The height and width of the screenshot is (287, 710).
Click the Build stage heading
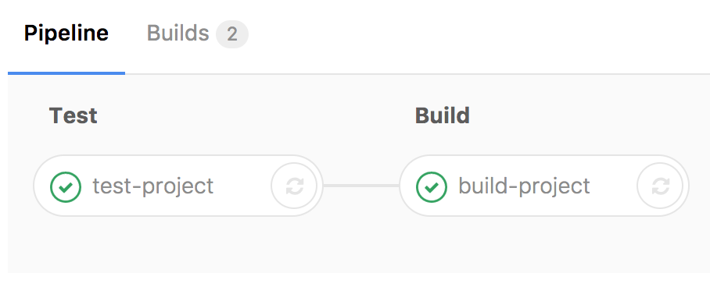(x=443, y=115)
